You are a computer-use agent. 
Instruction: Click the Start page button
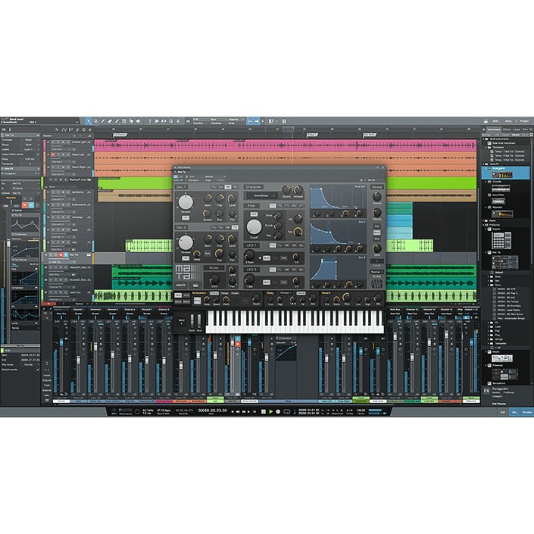pos(495,120)
